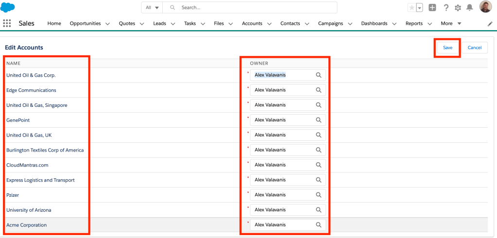Open the More navigation menu

point(450,23)
